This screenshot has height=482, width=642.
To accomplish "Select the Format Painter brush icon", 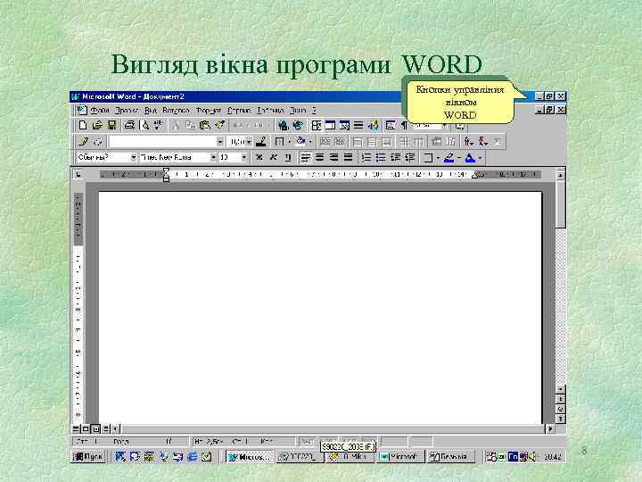I will click(220, 125).
